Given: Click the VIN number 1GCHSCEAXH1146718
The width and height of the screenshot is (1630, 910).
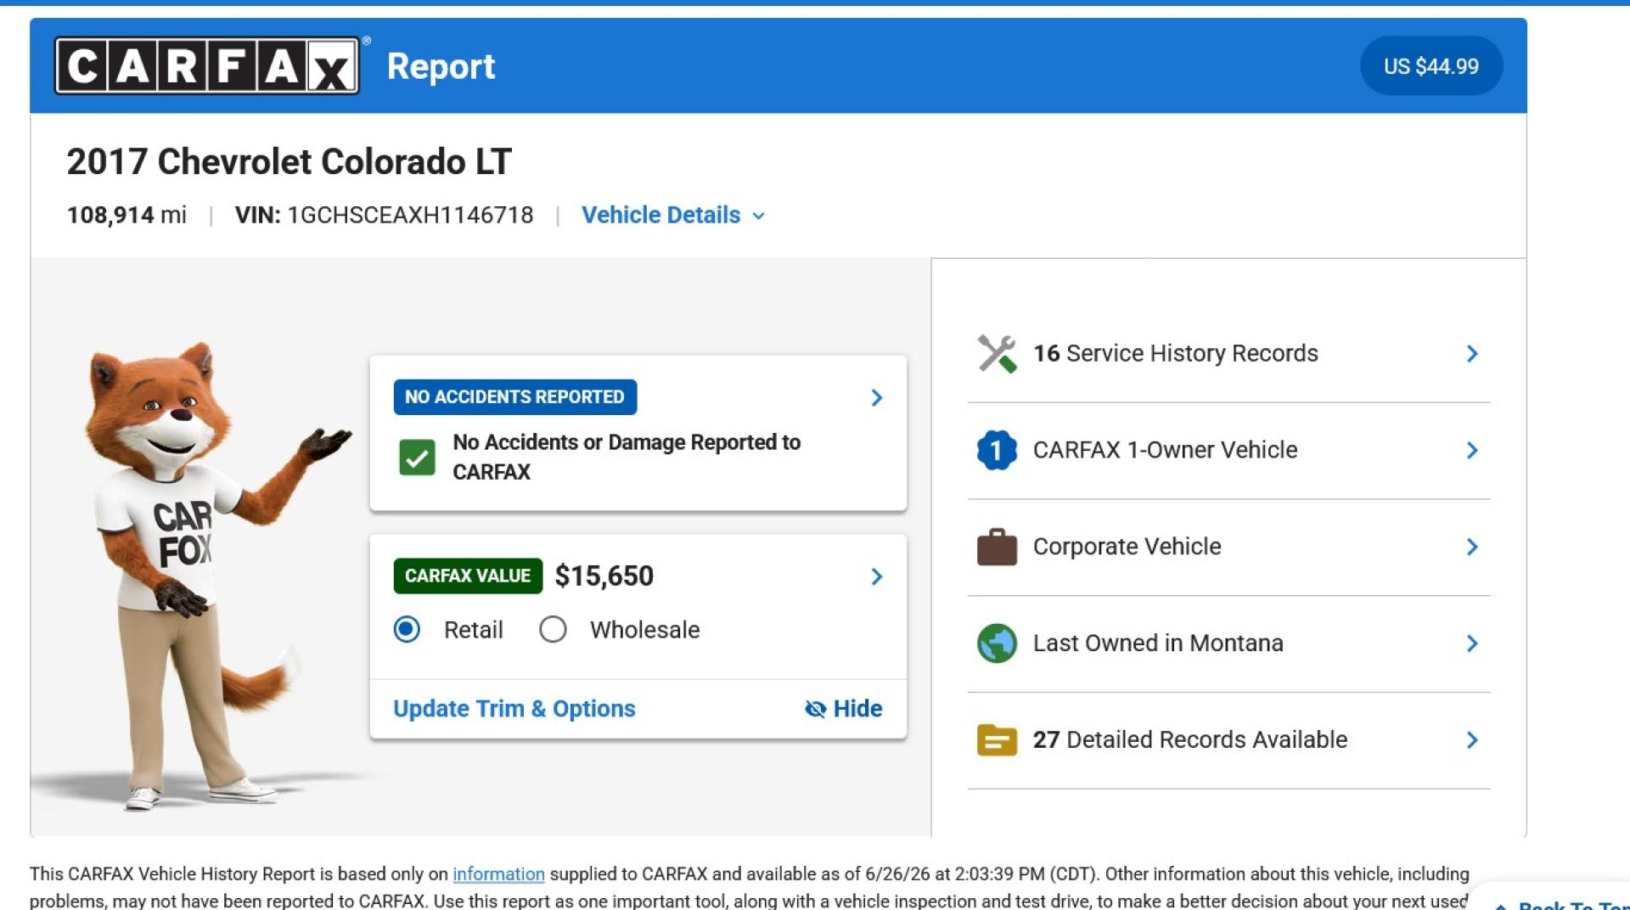Looking at the screenshot, I should point(410,215).
